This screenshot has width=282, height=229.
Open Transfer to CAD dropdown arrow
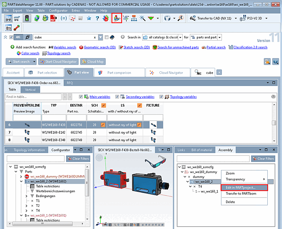236,18
